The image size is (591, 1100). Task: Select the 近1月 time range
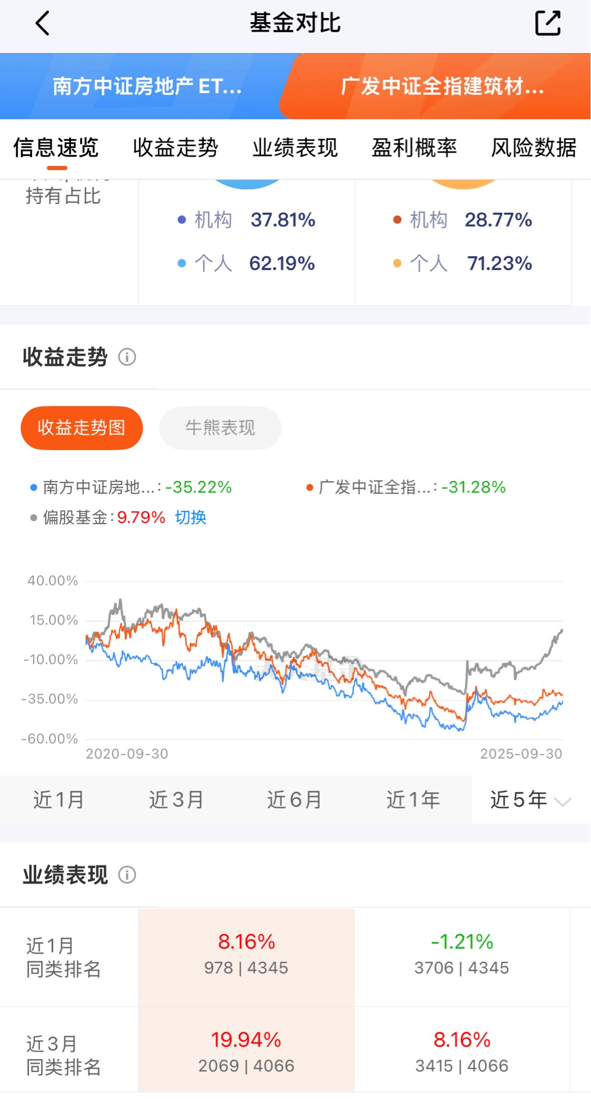(58, 800)
